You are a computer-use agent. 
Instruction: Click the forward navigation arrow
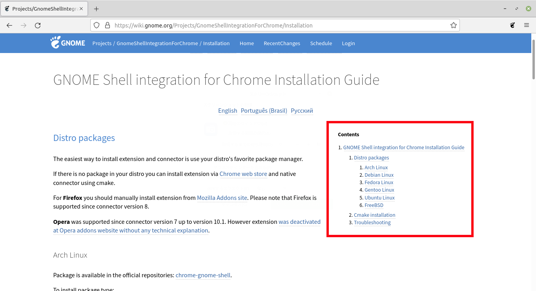(24, 25)
